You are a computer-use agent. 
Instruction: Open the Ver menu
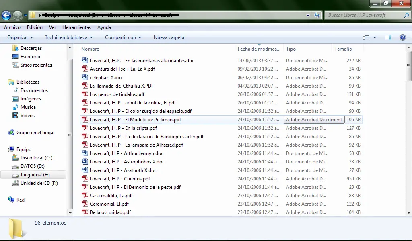coord(53,27)
